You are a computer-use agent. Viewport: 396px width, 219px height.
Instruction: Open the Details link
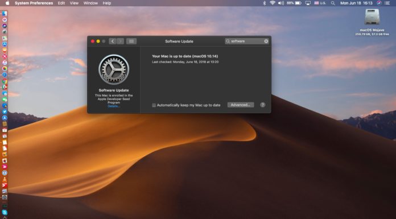click(114, 106)
